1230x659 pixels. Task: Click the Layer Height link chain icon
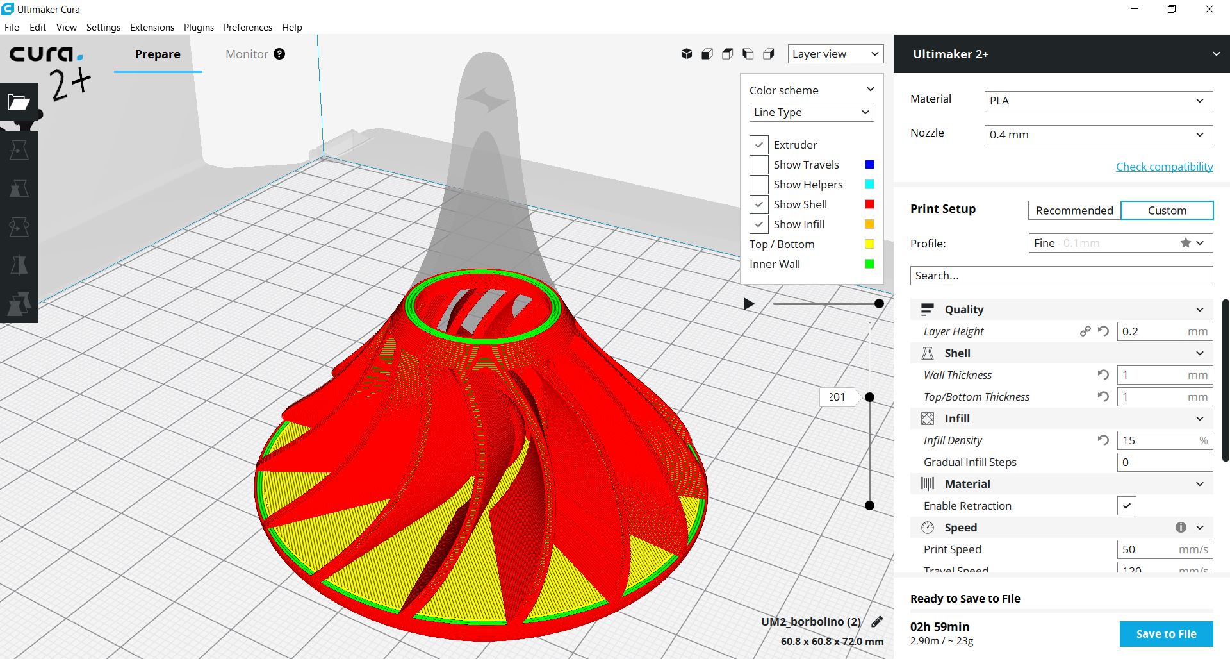click(x=1085, y=331)
